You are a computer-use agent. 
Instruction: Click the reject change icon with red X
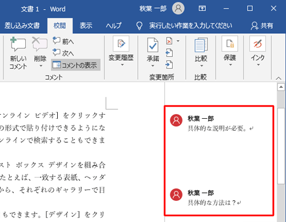point(169,41)
